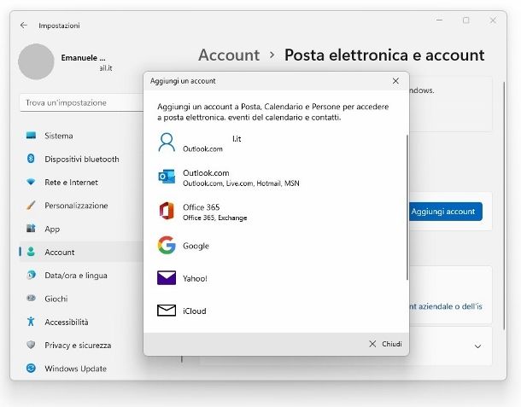Click the Data/ora e lingua label
Viewport: 521px width, 407px height.
pyautogui.click(x=76, y=276)
